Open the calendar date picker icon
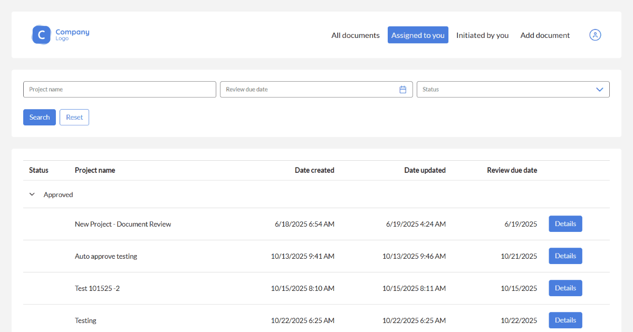Image resolution: width=633 pixels, height=332 pixels. click(x=402, y=90)
